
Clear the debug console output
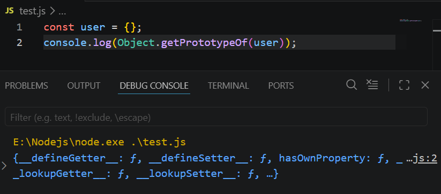(x=372, y=84)
